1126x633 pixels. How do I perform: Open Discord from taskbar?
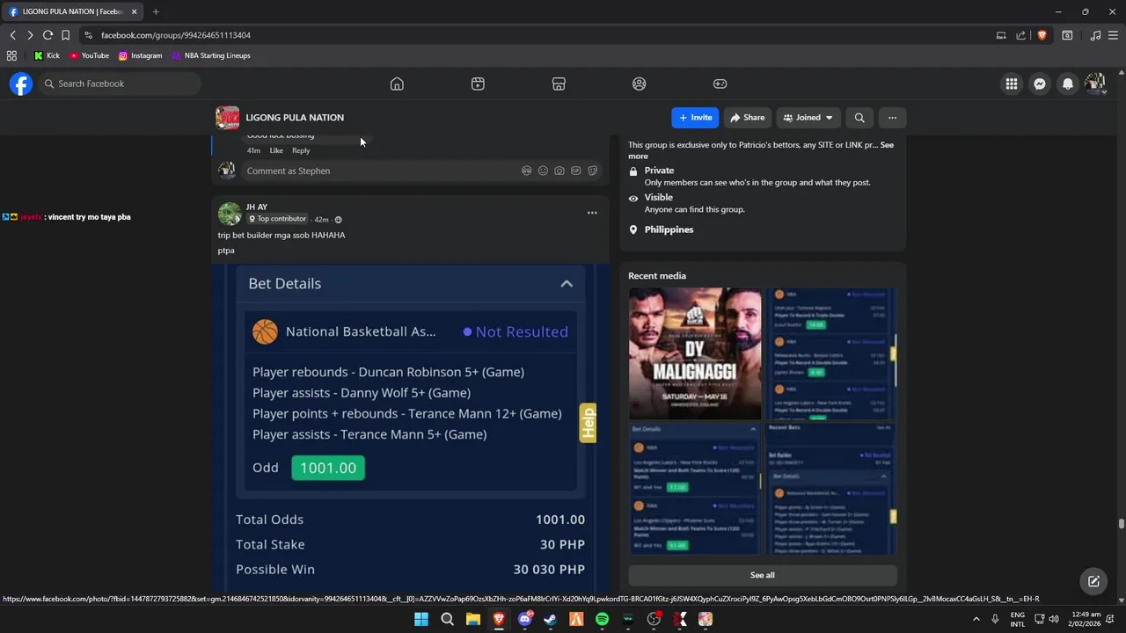point(525,619)
